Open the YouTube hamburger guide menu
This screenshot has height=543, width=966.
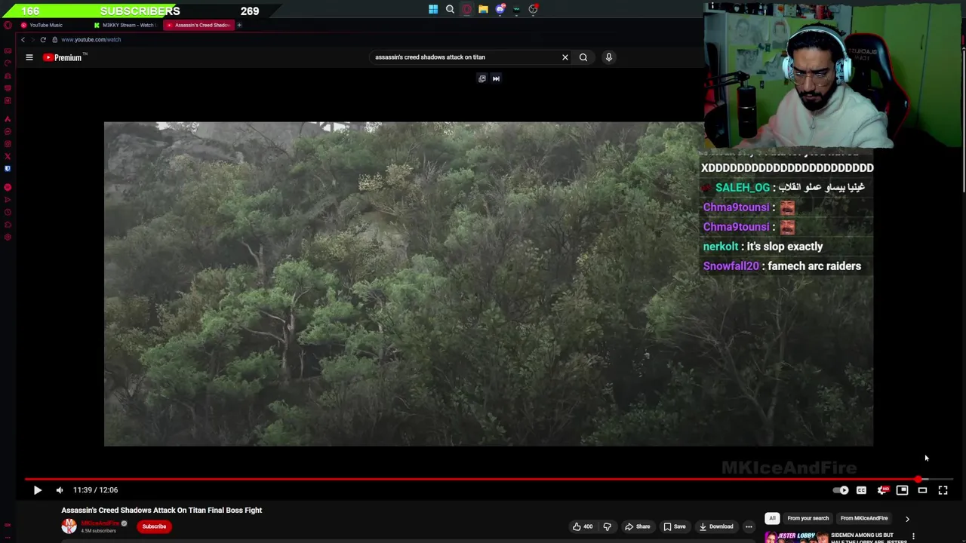tap(29, 57)
